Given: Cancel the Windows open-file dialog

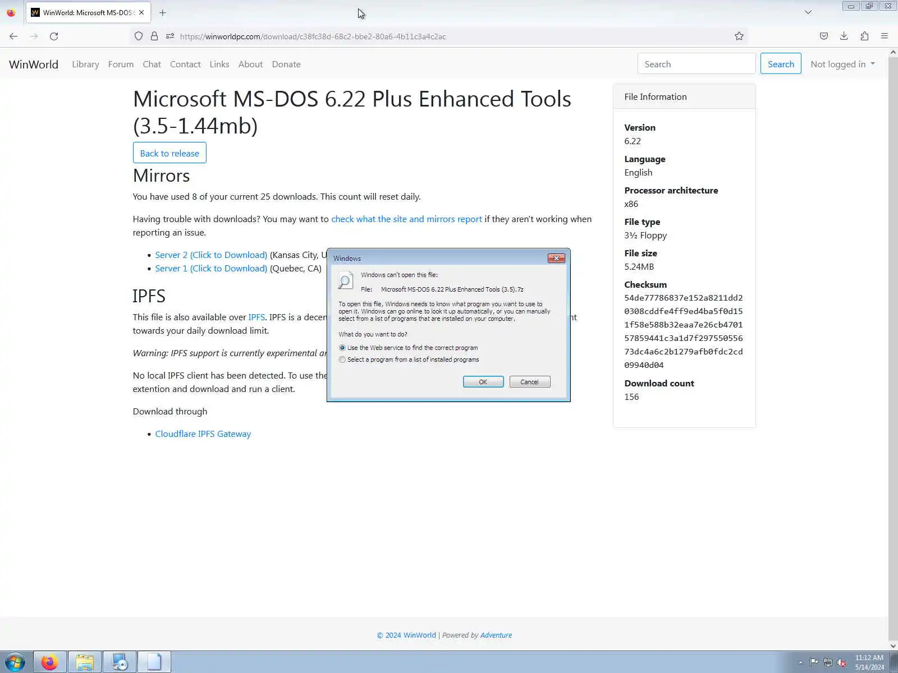Looking at the screenshot, I should click(530, 382).
